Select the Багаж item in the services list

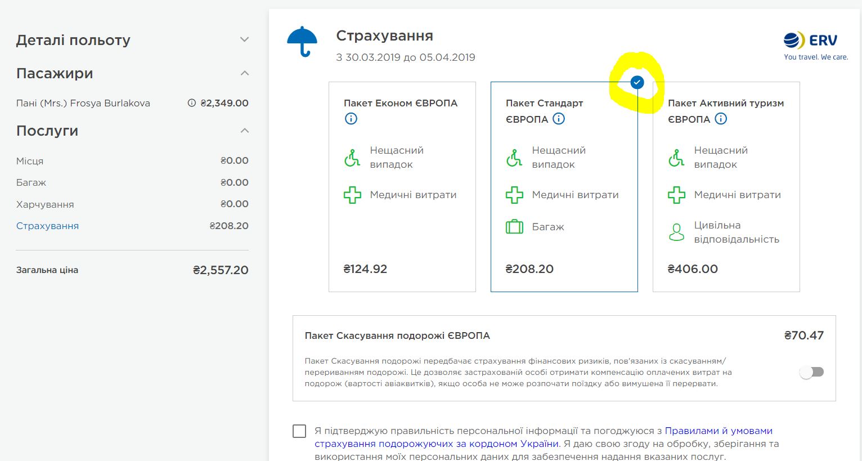coord(31,182)
